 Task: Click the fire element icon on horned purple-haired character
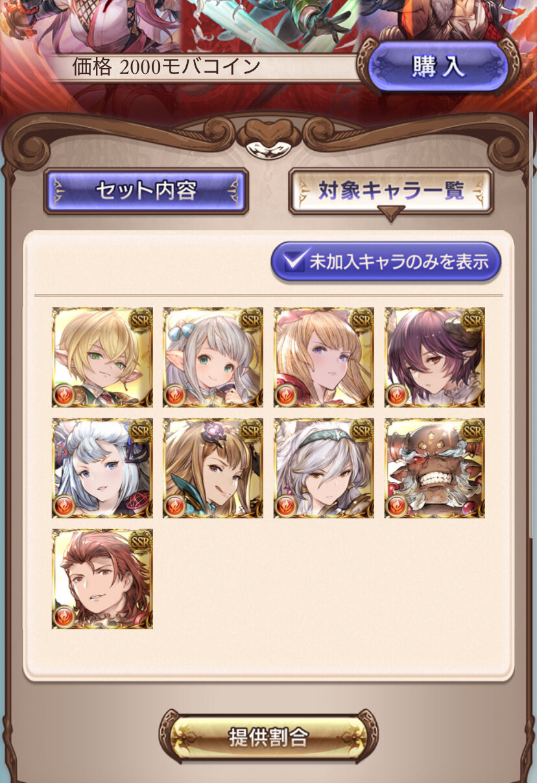click(396, 395)
